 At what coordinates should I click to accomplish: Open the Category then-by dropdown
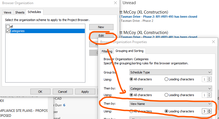pos(171,89)
